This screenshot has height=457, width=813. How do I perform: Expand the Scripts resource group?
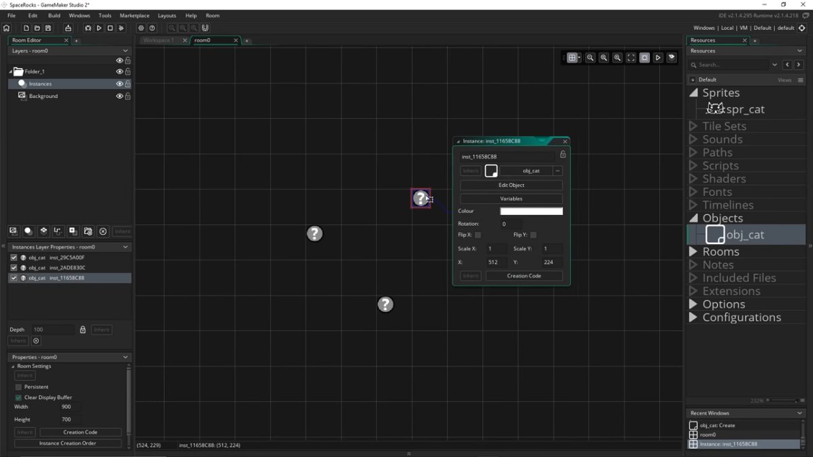(x=693, y=165)
